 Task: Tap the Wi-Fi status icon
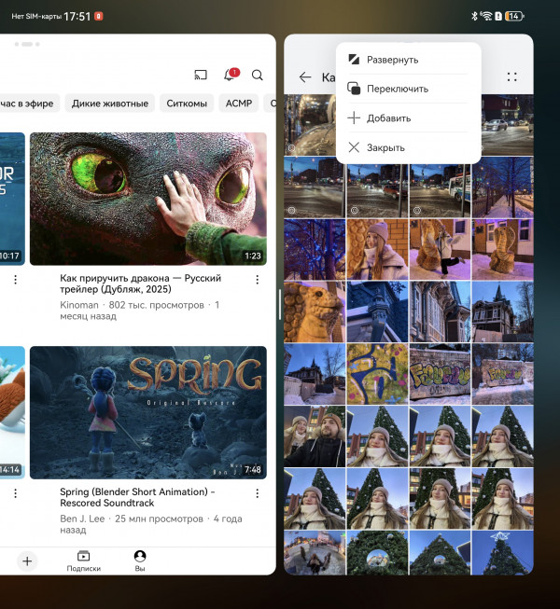pos(485,16)
